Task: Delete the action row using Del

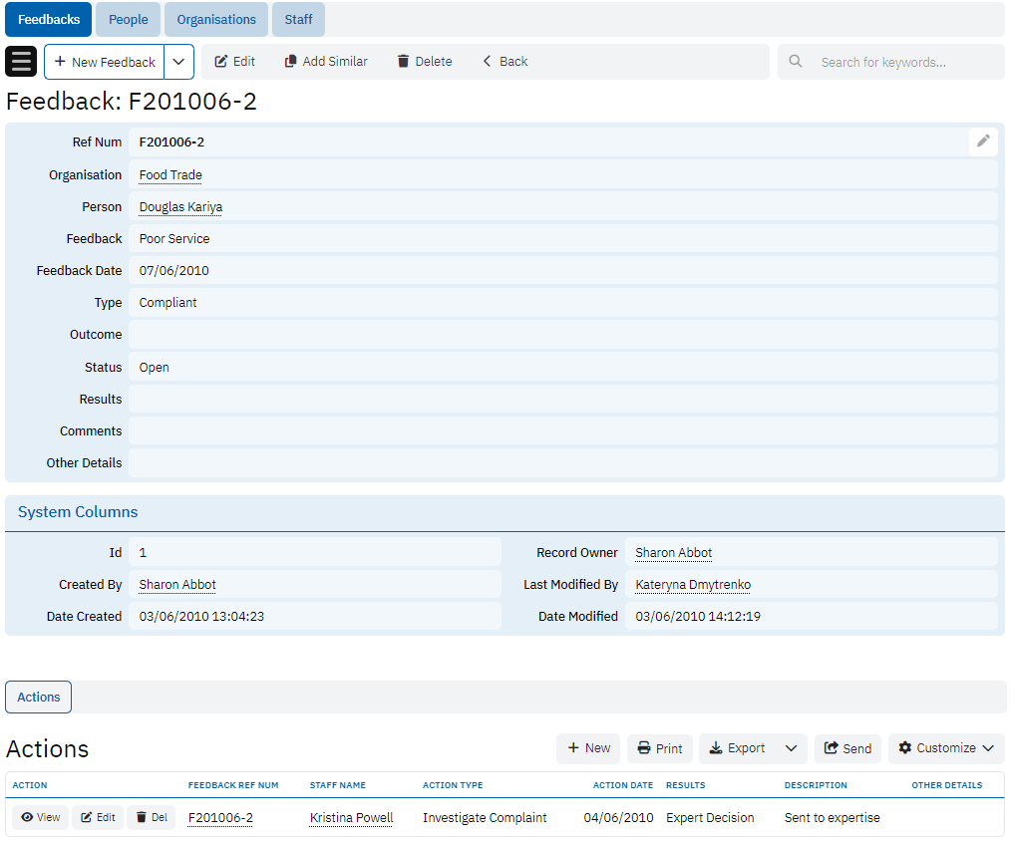Action: [x=151, y=817]
